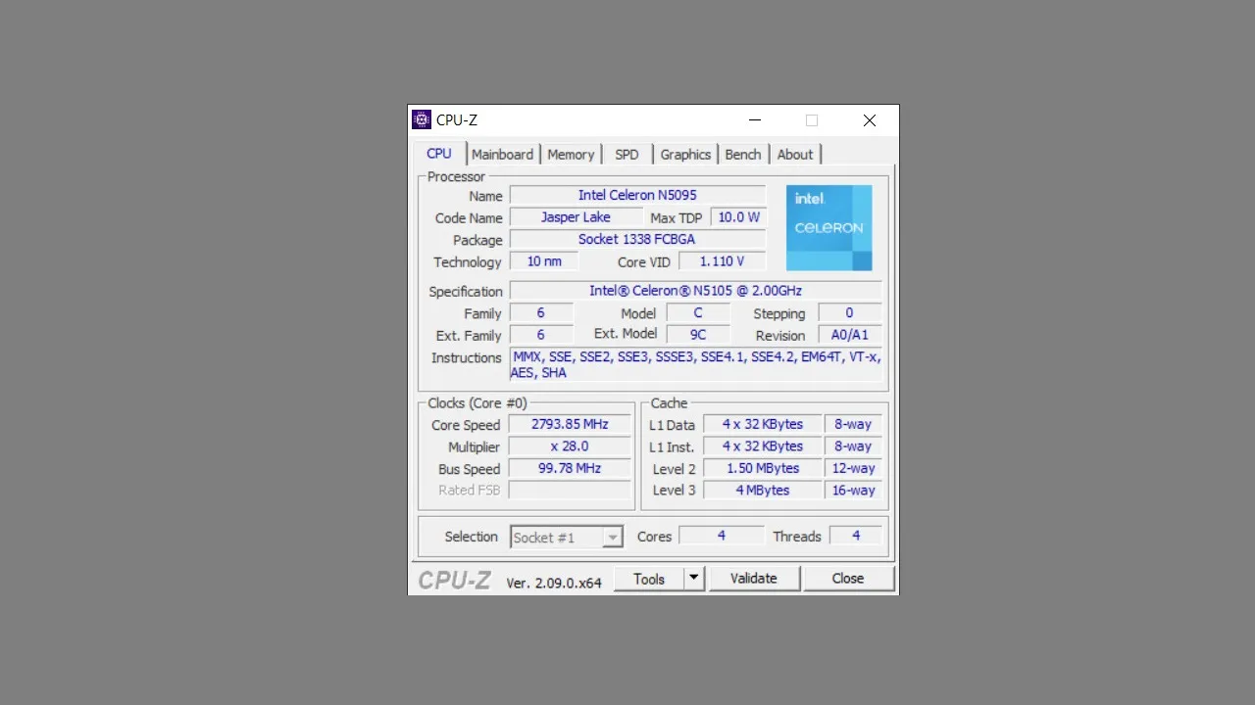The image size is (1255, 705).
Task: Click the Cores count field
Action: [x=721, y=536]
